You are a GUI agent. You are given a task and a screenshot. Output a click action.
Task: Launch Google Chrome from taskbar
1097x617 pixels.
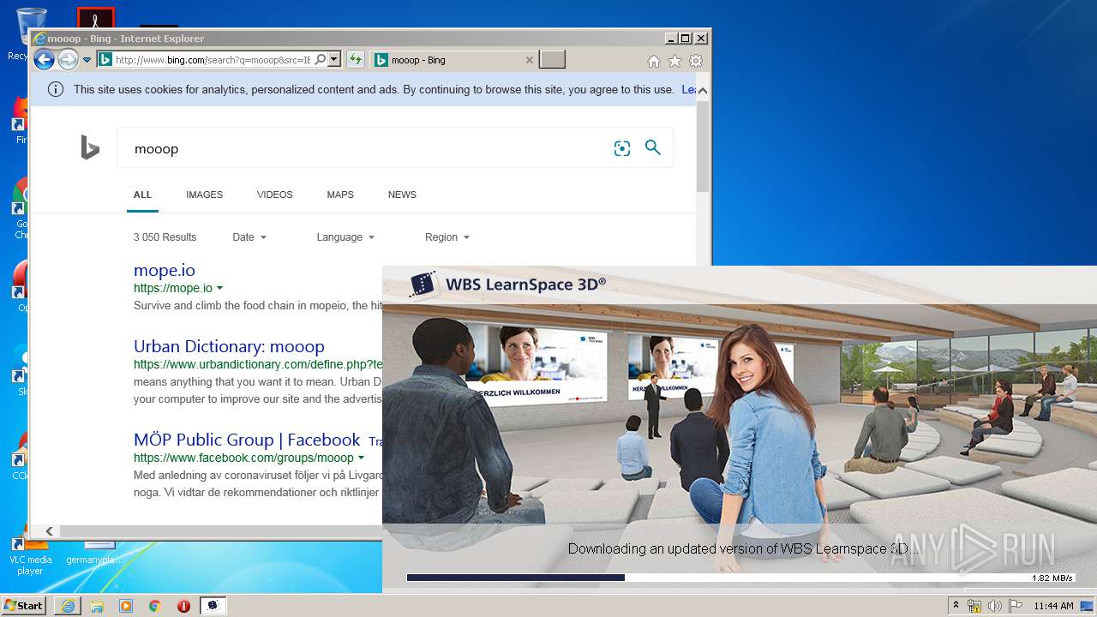tap(155, 606)
